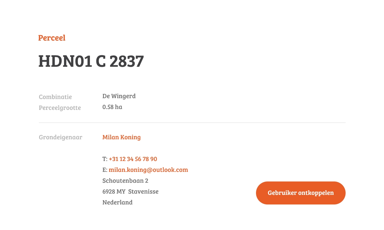Click the E: email prefix label
This screenshot has height=230, width=384.
(105, 170)
